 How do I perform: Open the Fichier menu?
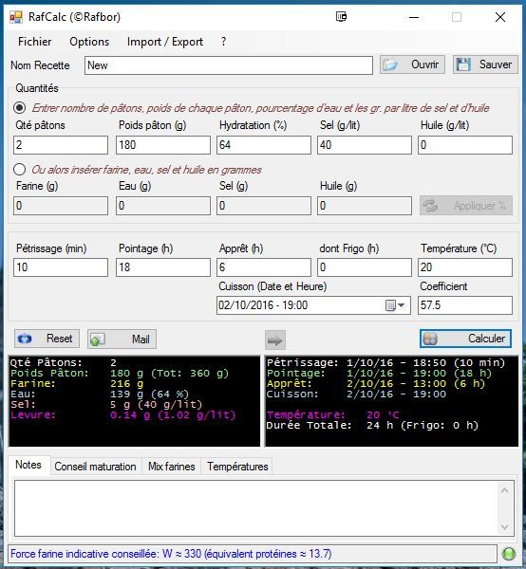[x=35, y=42]
